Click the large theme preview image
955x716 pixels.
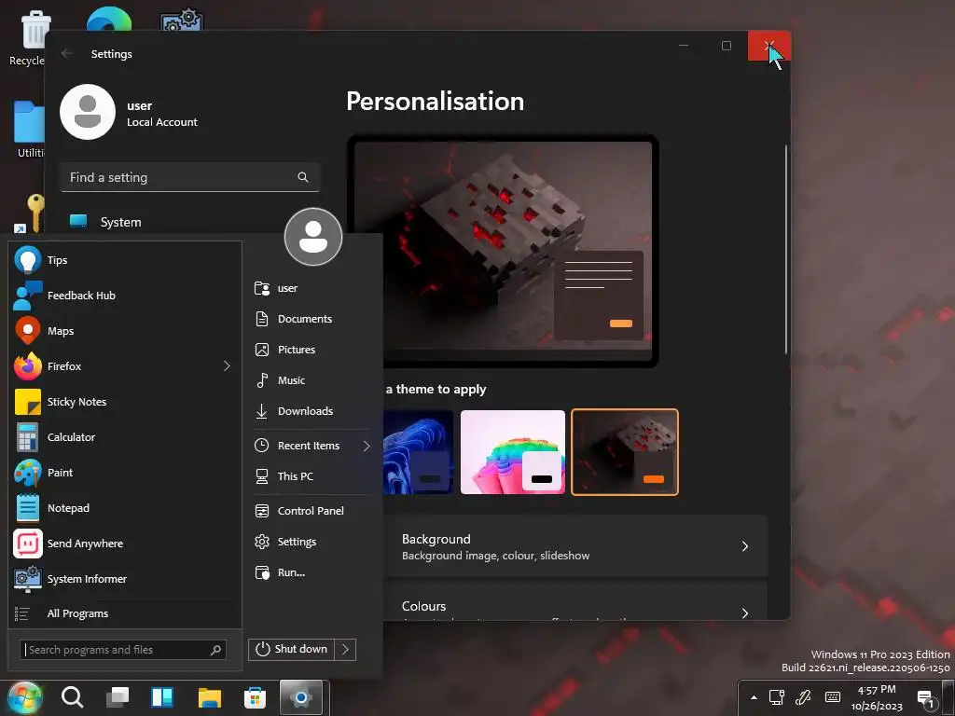503,250
